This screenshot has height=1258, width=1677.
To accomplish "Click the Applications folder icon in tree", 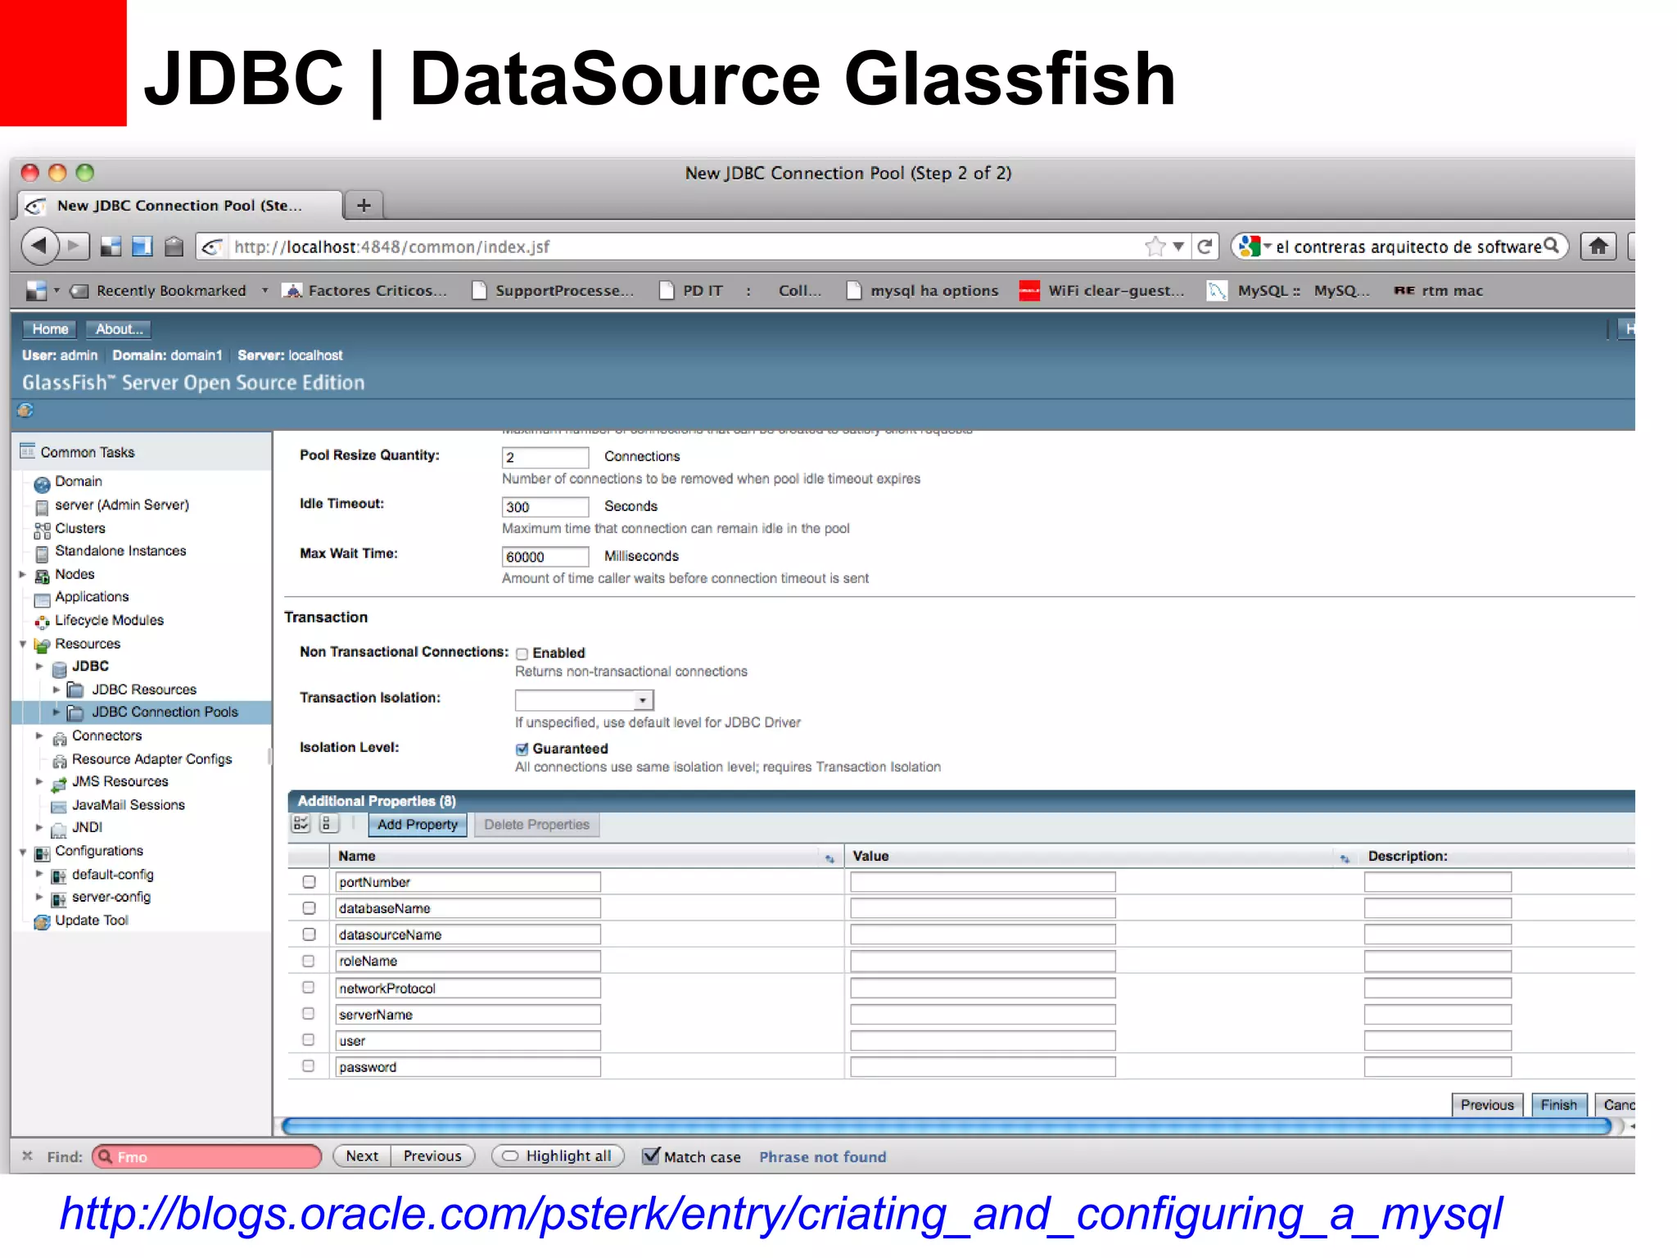I will point(42,599).
